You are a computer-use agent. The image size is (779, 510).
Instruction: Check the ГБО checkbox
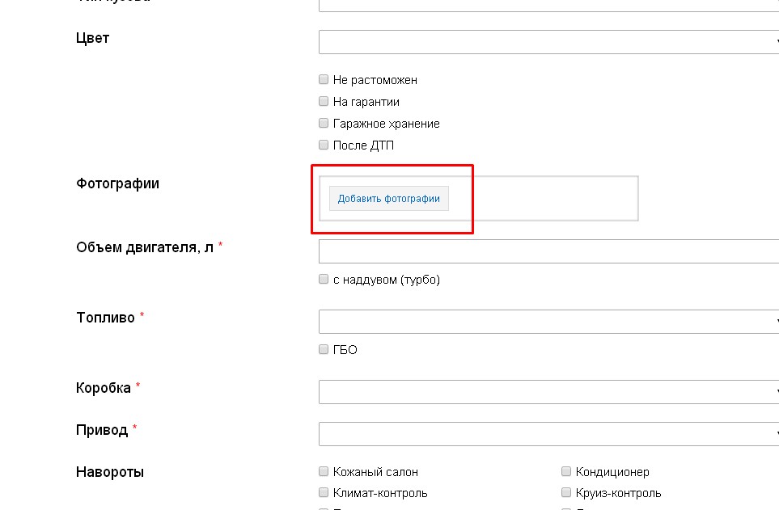coord(324,350)
